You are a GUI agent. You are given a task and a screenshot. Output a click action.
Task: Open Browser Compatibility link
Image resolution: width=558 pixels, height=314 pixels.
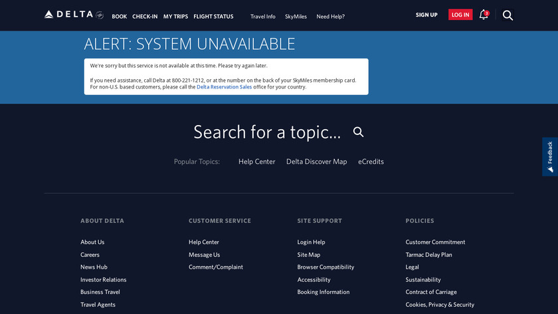tap(325, 267)
